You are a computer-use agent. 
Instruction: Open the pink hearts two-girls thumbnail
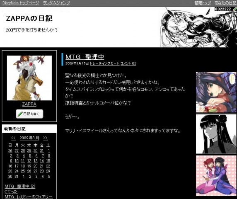216,175
